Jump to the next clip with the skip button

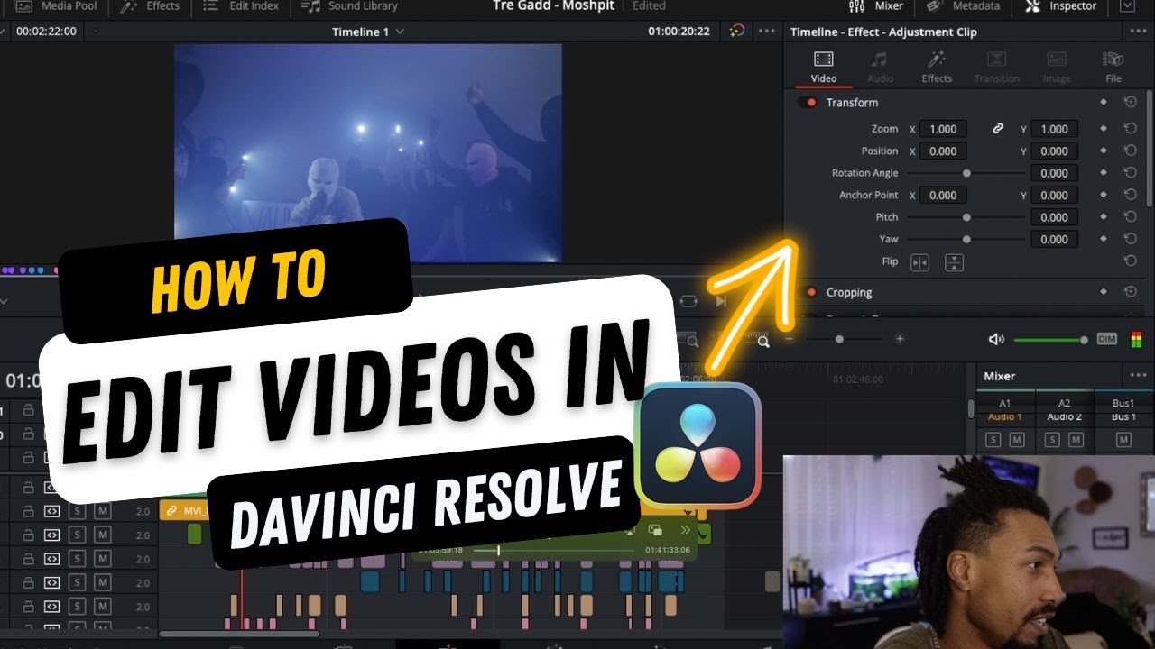[720, 301]
